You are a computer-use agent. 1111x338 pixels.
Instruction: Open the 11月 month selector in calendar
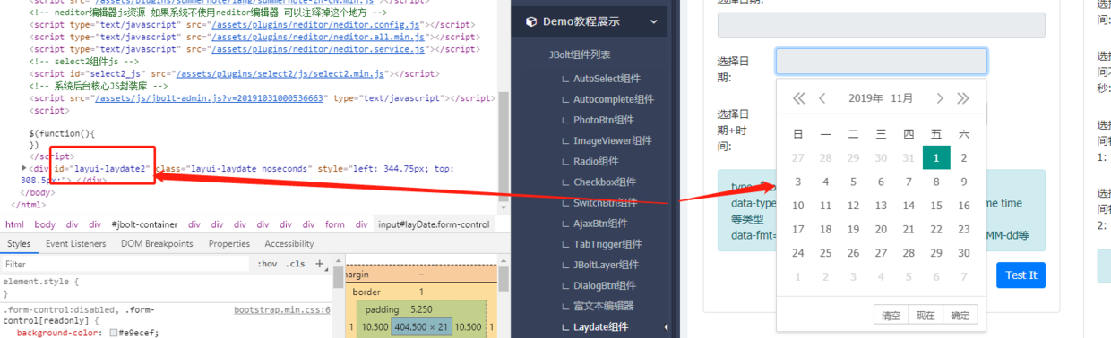(x=902, y=98)
